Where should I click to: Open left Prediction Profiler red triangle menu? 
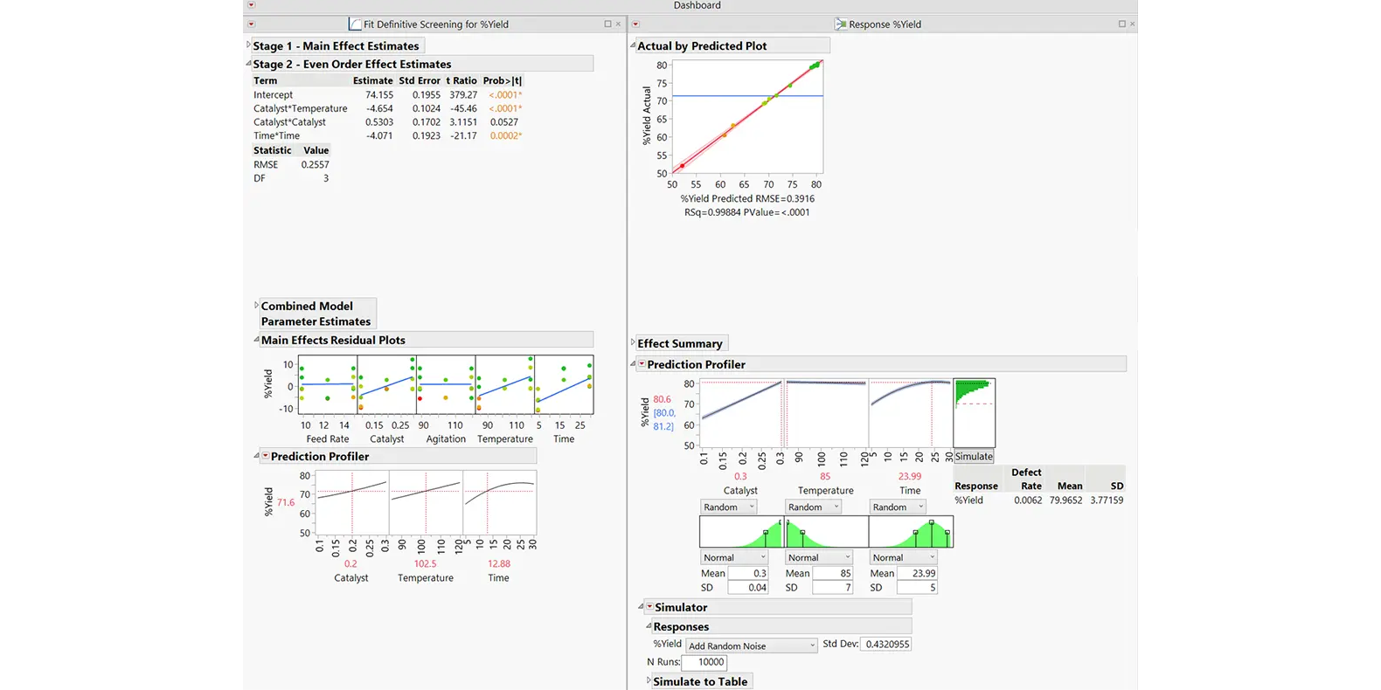(x=266, y=456)
